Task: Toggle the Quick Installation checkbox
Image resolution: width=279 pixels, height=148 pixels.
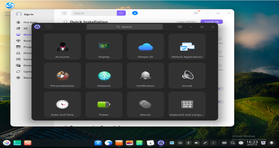Action: pyautogui.click(x=66, y=22)
